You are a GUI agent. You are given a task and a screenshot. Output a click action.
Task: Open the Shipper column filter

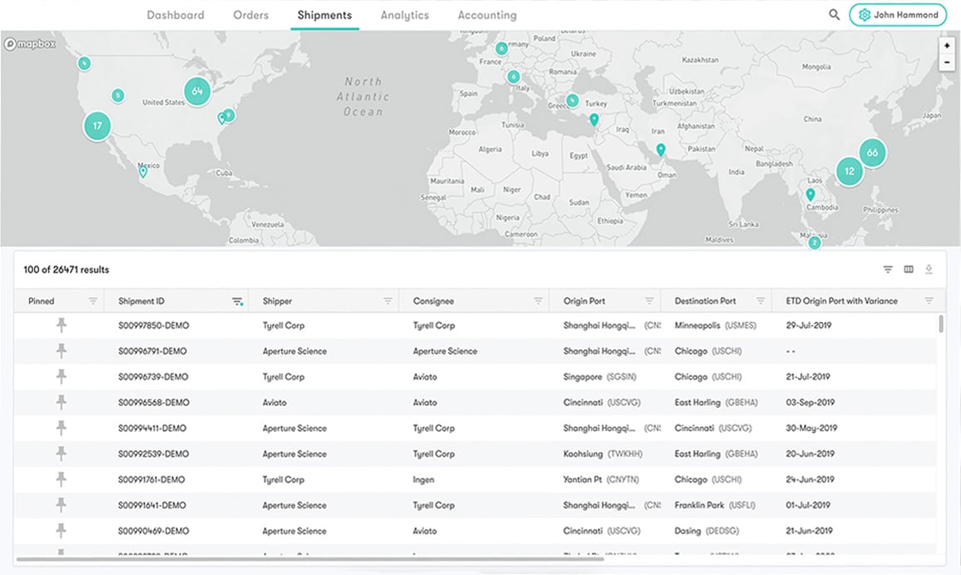pyautogui.click(x=388, y=301)
